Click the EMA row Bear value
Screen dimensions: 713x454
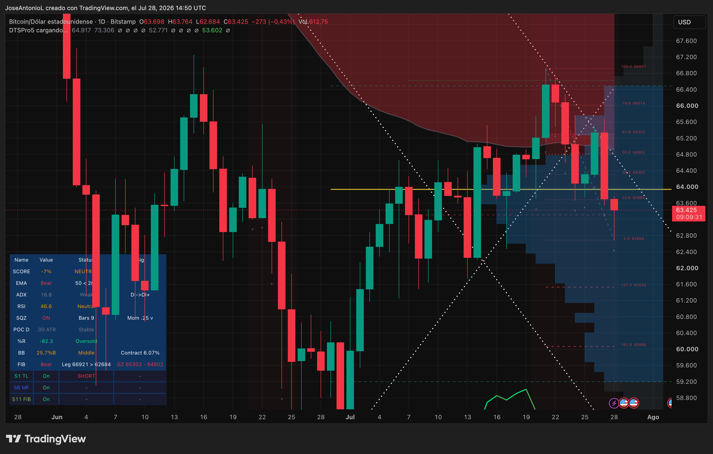coord(46,283)
